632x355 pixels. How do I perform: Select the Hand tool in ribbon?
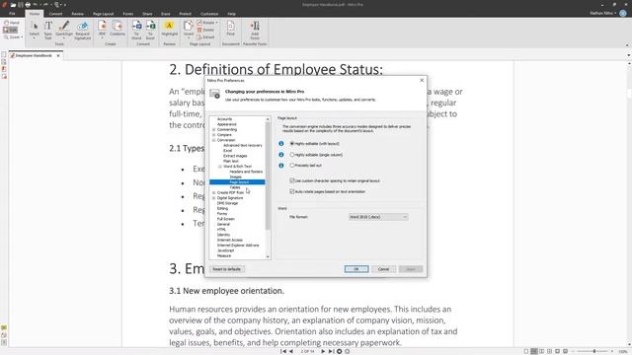tap(11, 23)
